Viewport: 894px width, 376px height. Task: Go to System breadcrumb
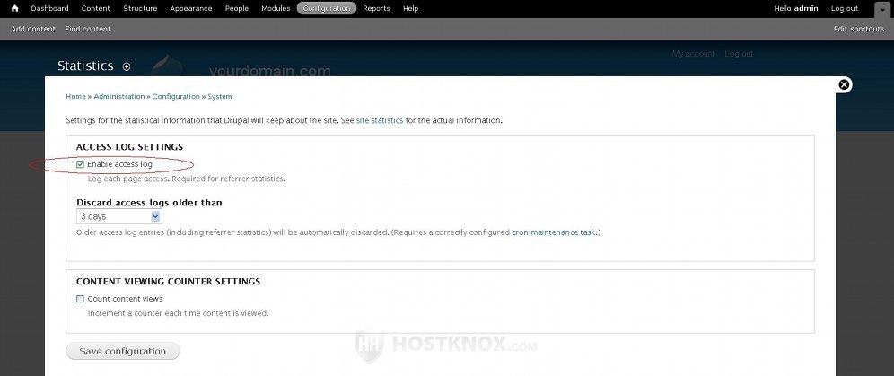tap(220, 97)
